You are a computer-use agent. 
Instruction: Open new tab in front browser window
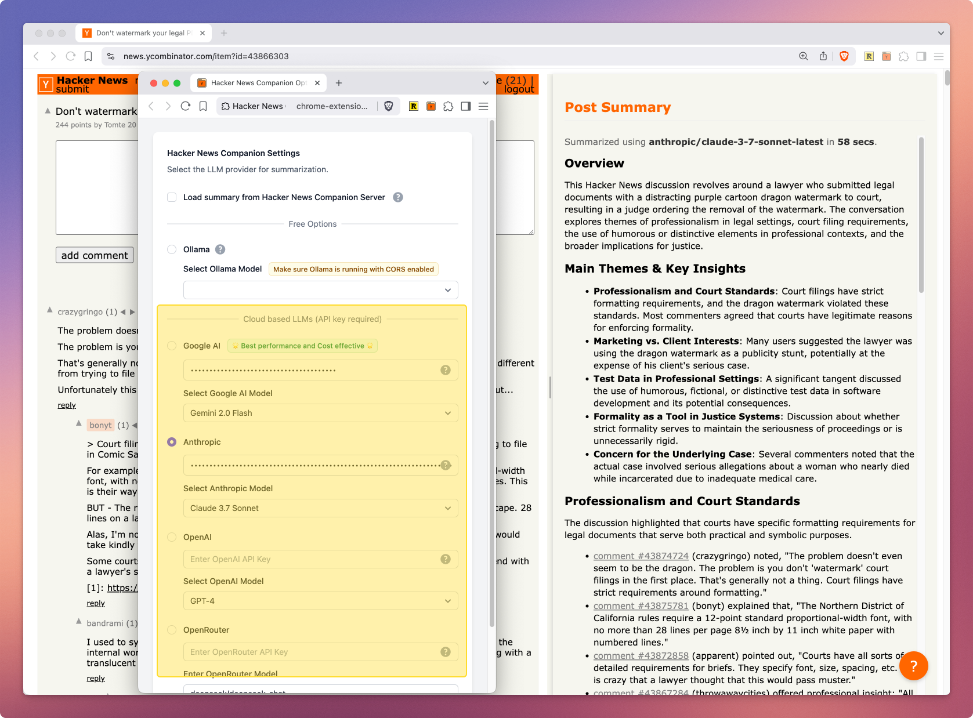click(339, 83)
